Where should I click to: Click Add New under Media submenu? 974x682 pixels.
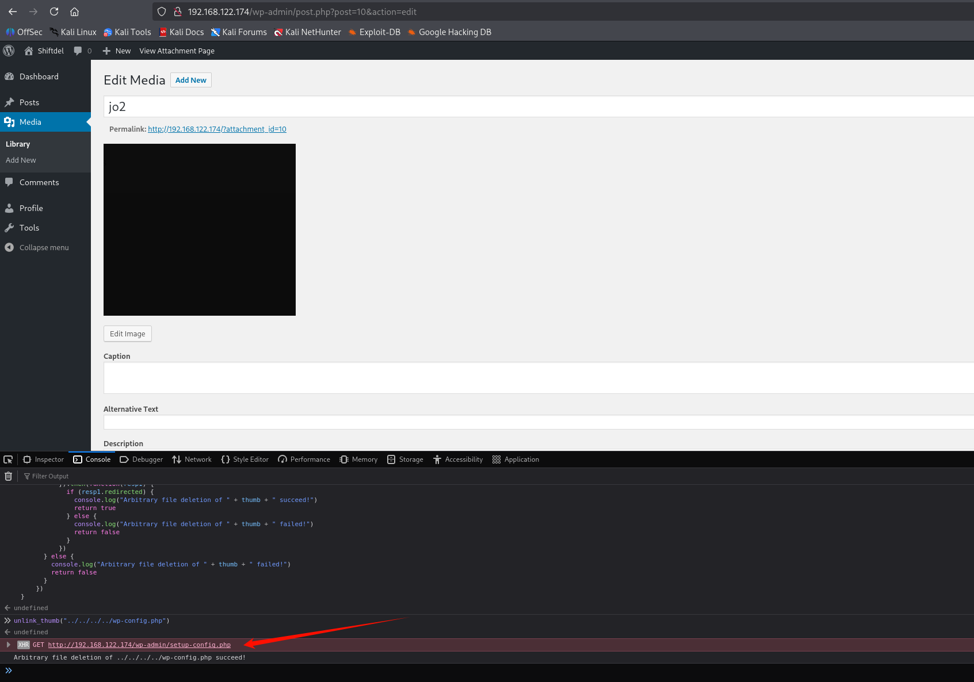21,160
